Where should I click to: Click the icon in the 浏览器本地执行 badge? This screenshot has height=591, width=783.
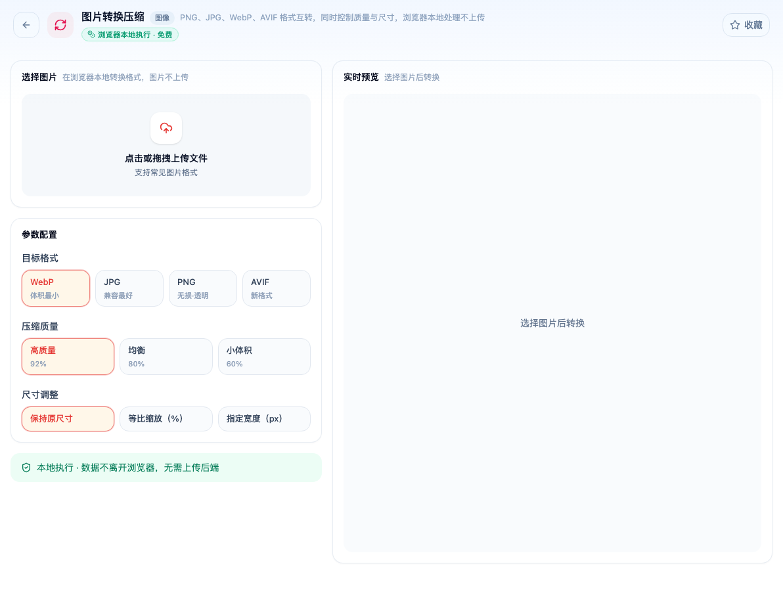tap(91, 34)
